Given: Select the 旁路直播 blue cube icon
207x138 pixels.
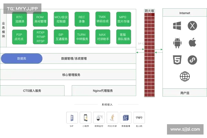Looking at the screenshot, I should click(x=126, y=118).
